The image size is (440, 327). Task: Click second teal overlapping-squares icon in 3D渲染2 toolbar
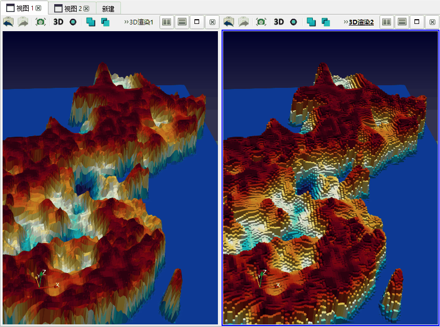[326, 22]
